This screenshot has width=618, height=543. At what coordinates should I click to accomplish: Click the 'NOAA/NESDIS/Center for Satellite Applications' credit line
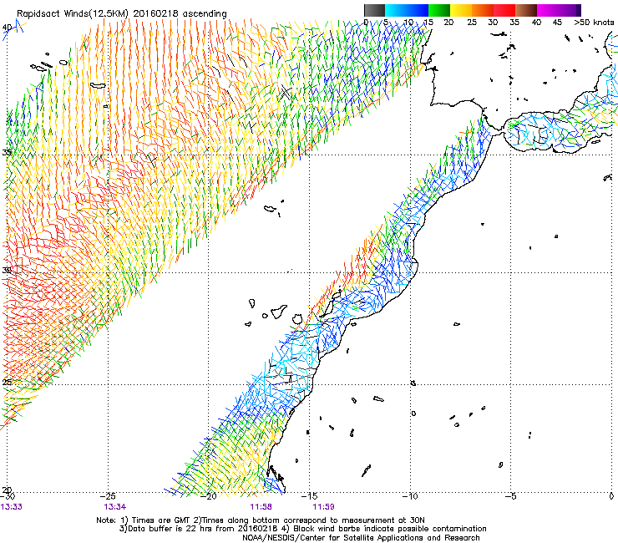click(x=361, y=538)
